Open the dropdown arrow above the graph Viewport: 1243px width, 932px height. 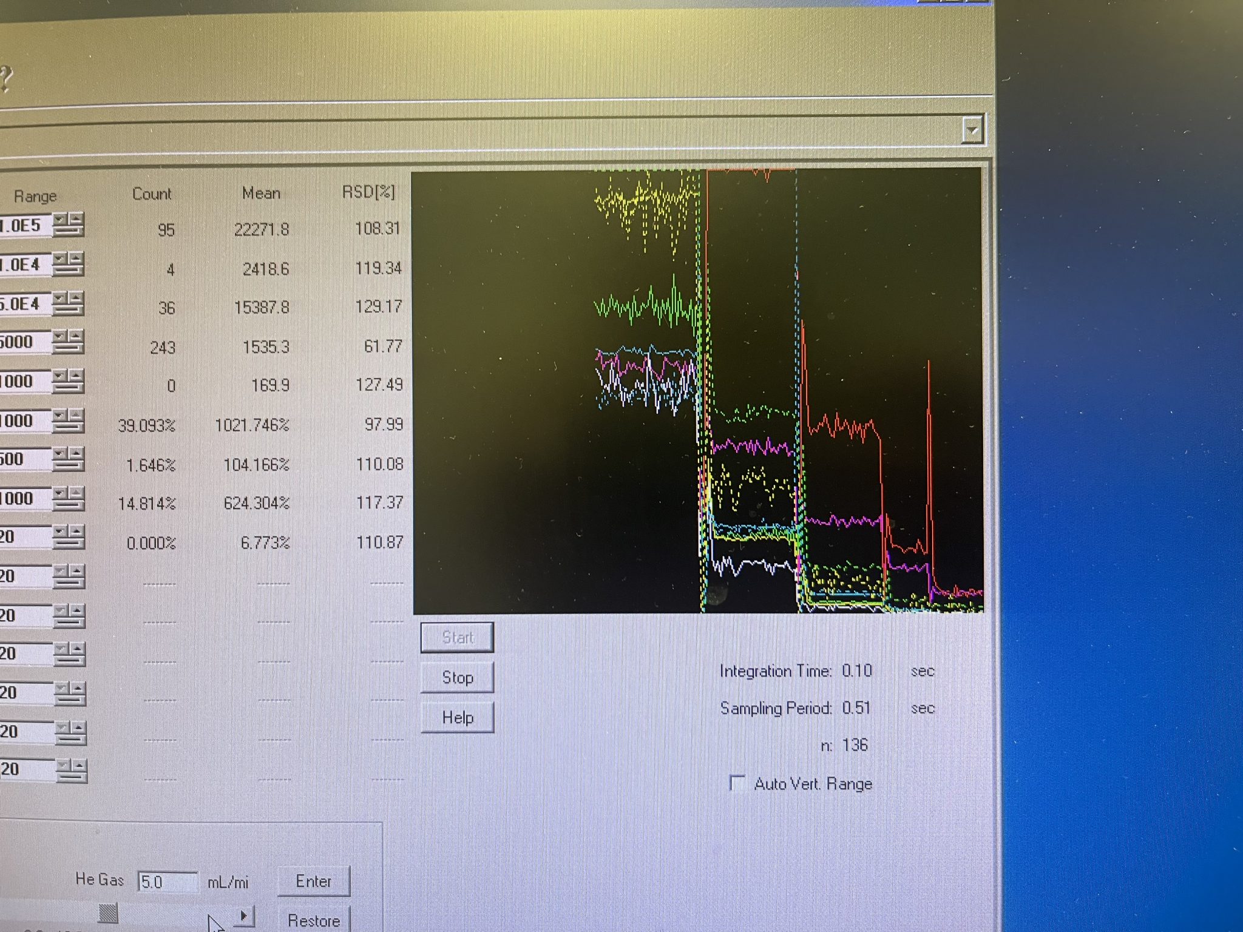click(x=972, y=130)
